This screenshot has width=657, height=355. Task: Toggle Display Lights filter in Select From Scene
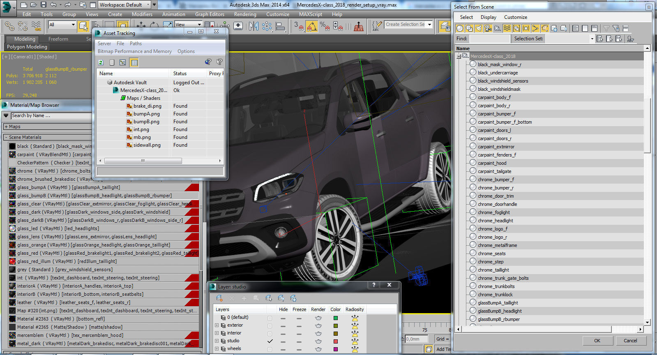(x=479, y=28)
